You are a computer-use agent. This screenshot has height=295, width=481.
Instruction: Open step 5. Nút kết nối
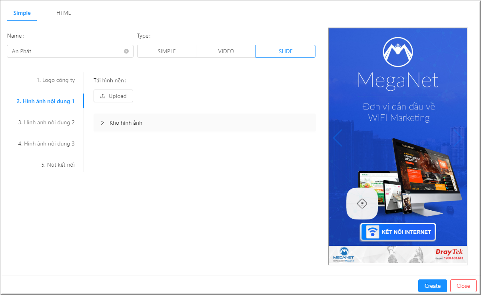pos(58,165)
